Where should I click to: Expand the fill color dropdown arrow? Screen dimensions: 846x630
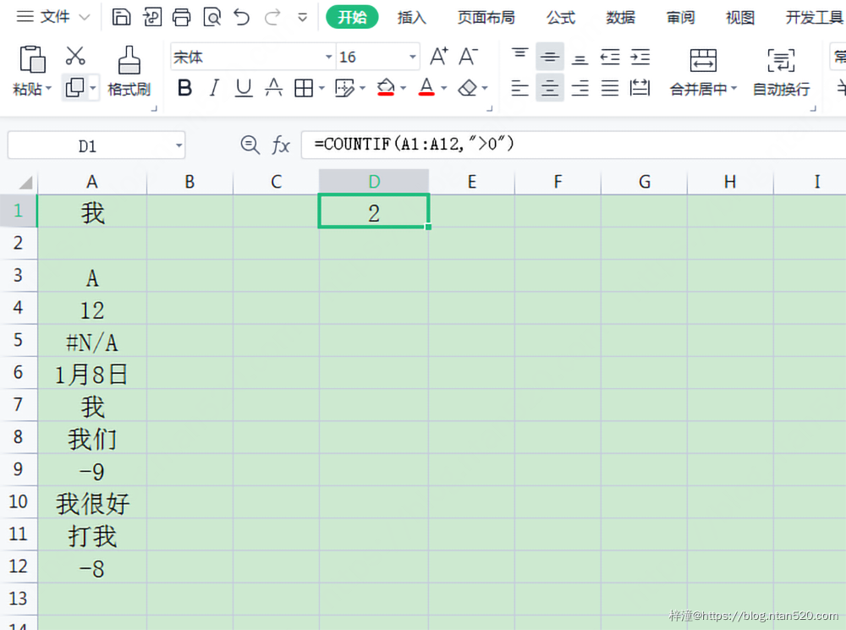click(x=403, y=88)
